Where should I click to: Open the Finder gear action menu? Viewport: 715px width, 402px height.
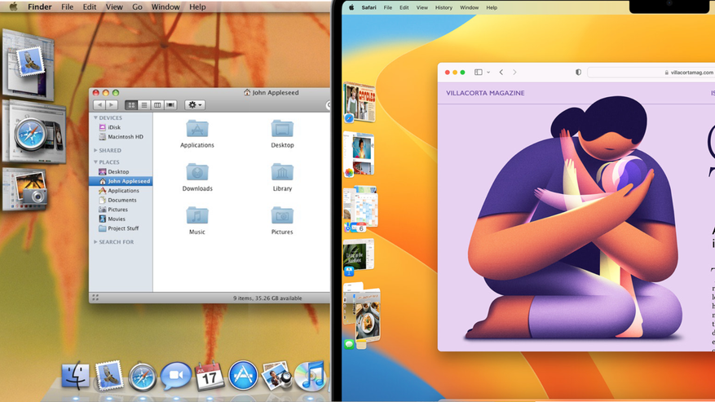pos(195,105)
